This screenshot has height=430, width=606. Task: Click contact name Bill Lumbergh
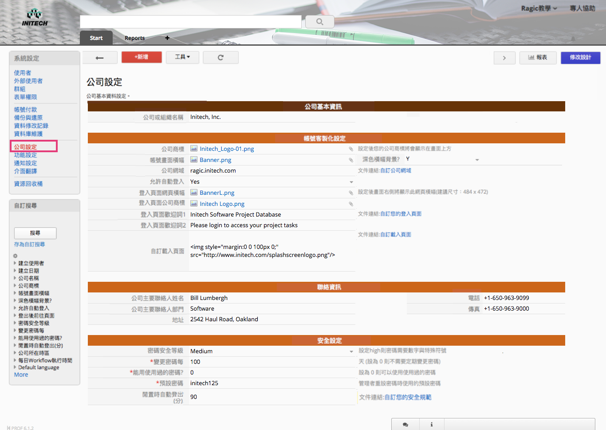click(x=209, y=298)
